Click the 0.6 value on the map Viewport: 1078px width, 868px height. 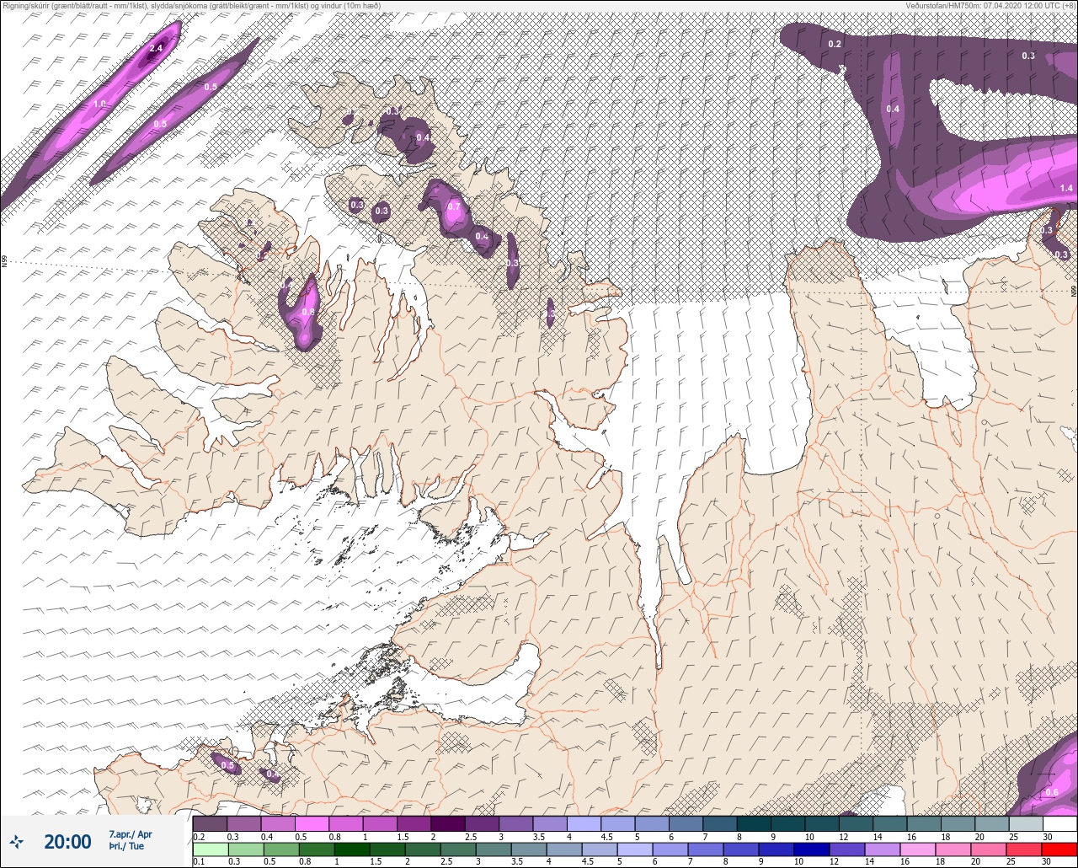1052,792
